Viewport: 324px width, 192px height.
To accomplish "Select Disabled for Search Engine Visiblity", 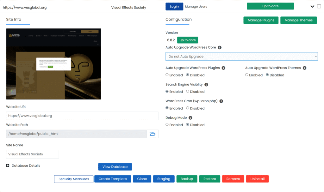I will coord(188,91).
